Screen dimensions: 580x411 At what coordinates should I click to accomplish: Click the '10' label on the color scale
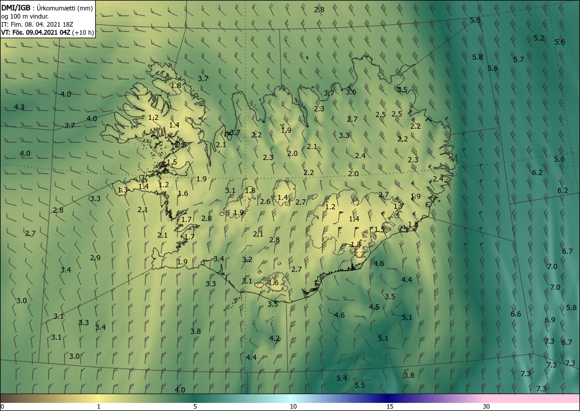tap(293, 407)
